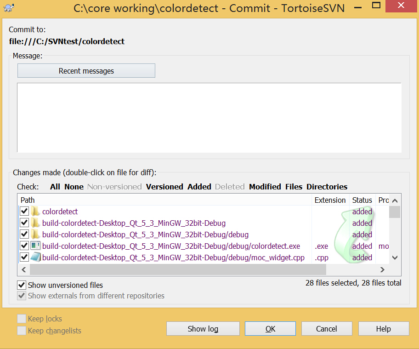Viewport: 419px width, 349px height.
Task: Maximize the Commit window
Action: [376, 6]
